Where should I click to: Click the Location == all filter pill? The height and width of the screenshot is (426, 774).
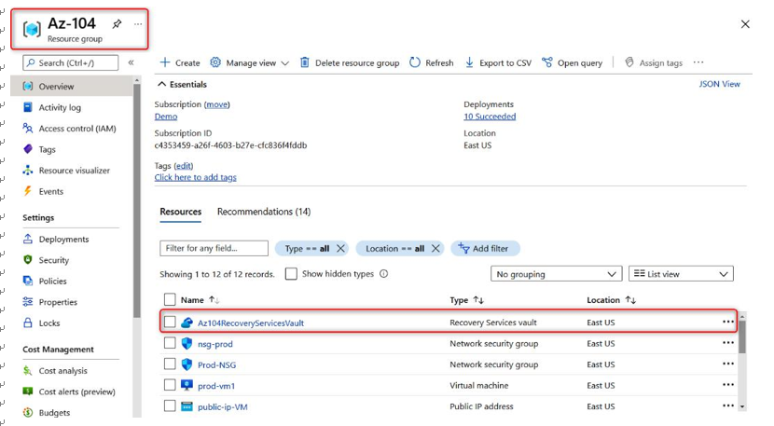(x=394, y=248)
